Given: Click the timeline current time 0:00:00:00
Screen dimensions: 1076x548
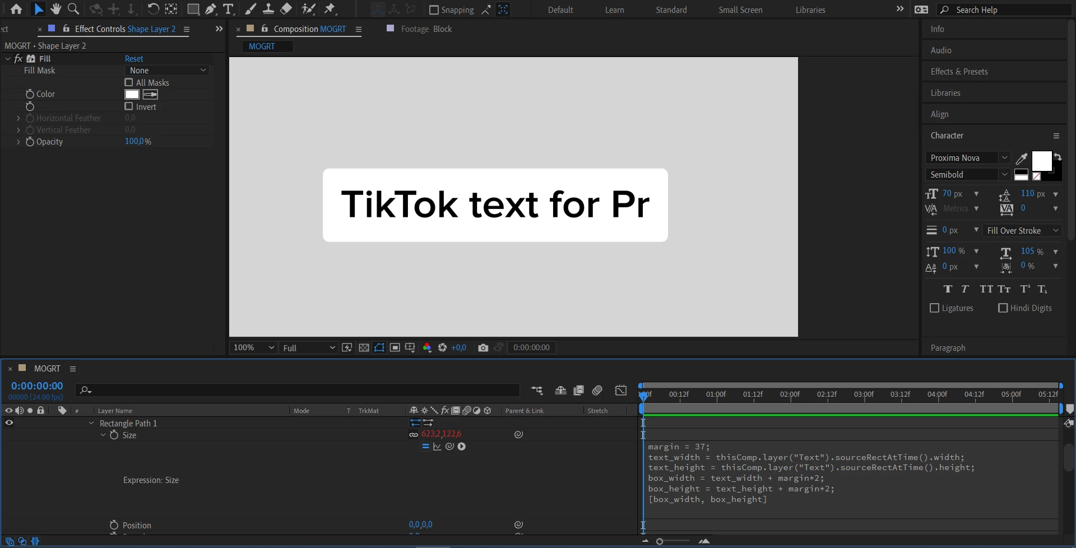Looking at the screenshot, I should (x=37, y=386).
